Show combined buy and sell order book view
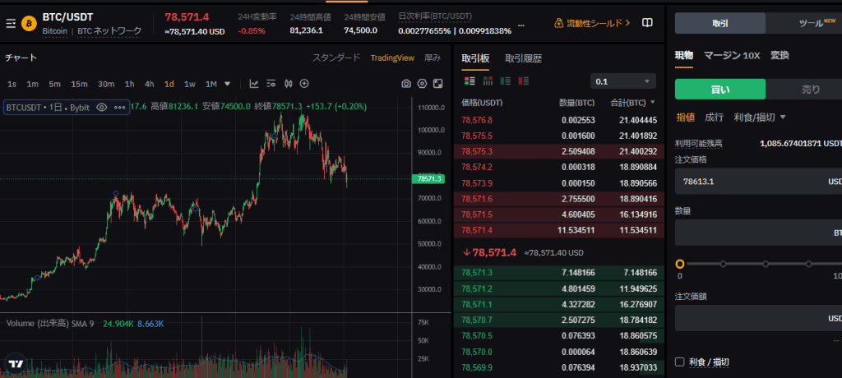The height and width of the screenshot is (378, 842). (470, 81)
